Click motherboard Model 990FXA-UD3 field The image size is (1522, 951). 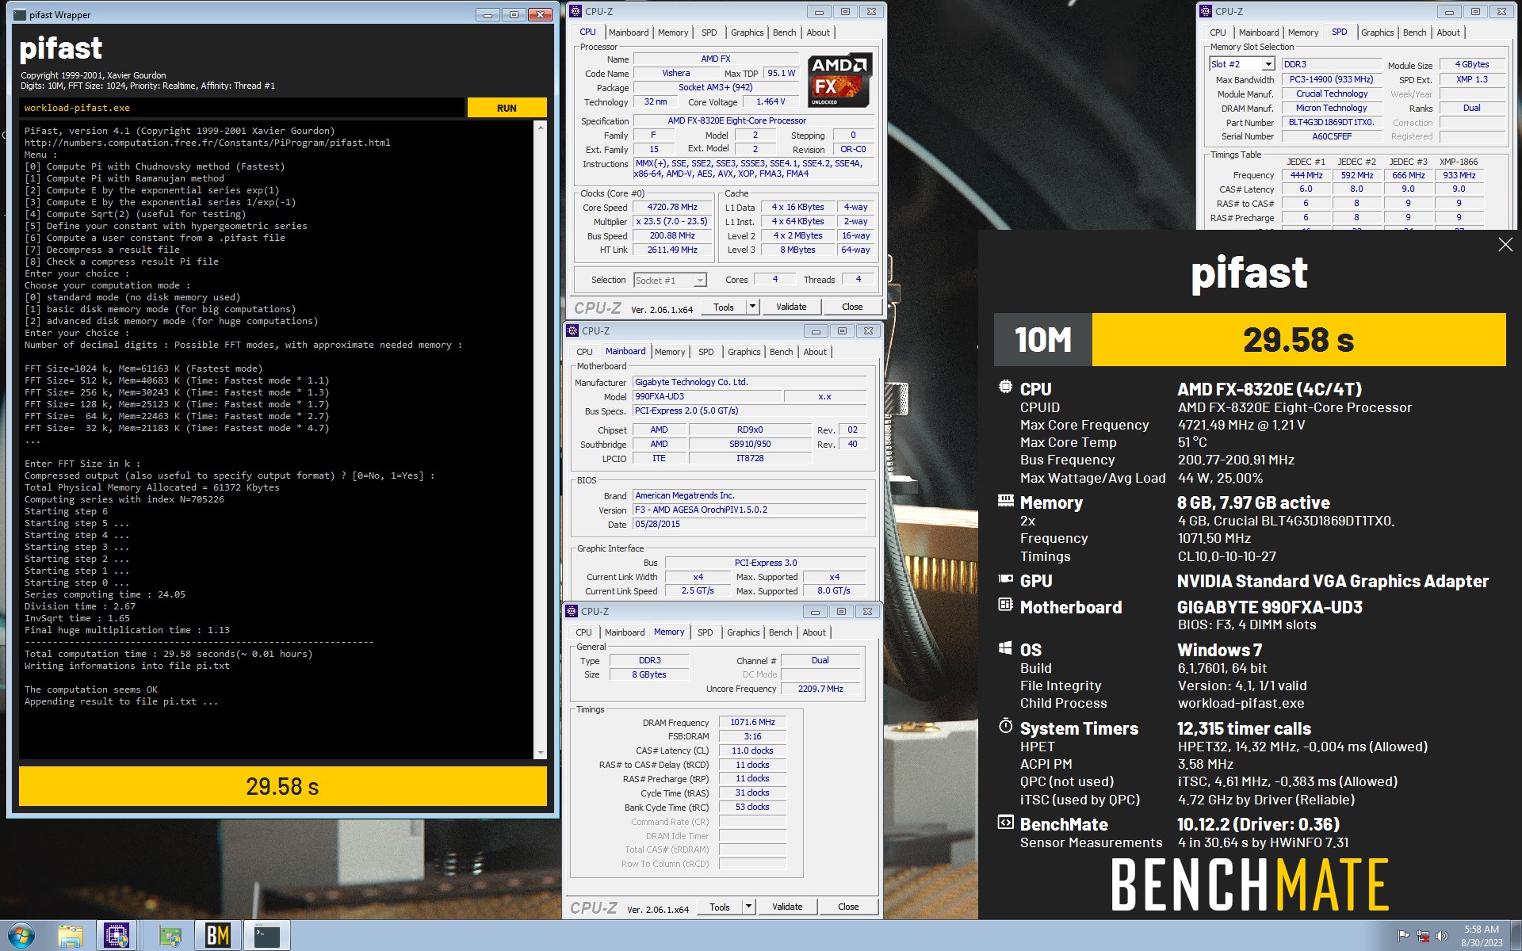point(707,396)
